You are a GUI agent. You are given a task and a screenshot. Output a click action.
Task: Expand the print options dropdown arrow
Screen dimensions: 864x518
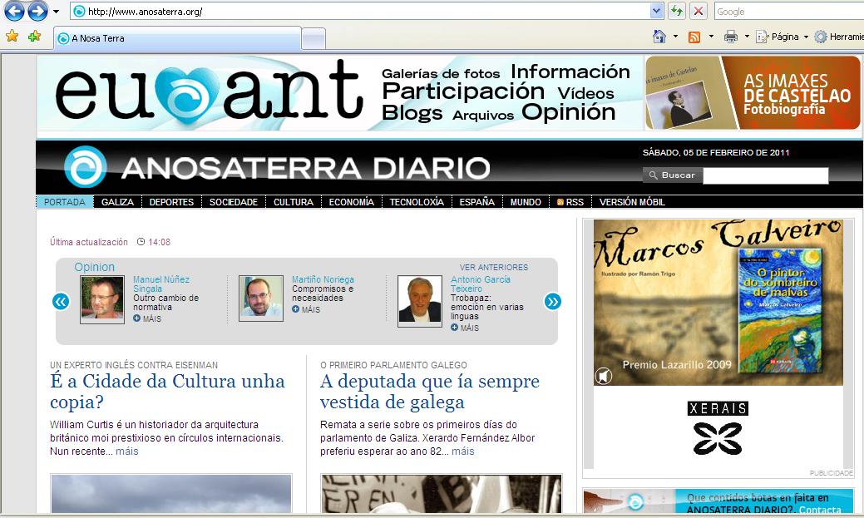coord(747,37)
